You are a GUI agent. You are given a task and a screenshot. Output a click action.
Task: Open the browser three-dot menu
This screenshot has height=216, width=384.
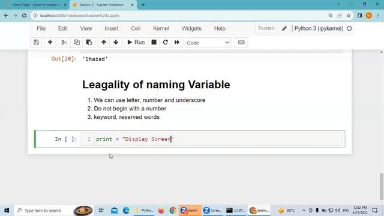pos(378,16)
